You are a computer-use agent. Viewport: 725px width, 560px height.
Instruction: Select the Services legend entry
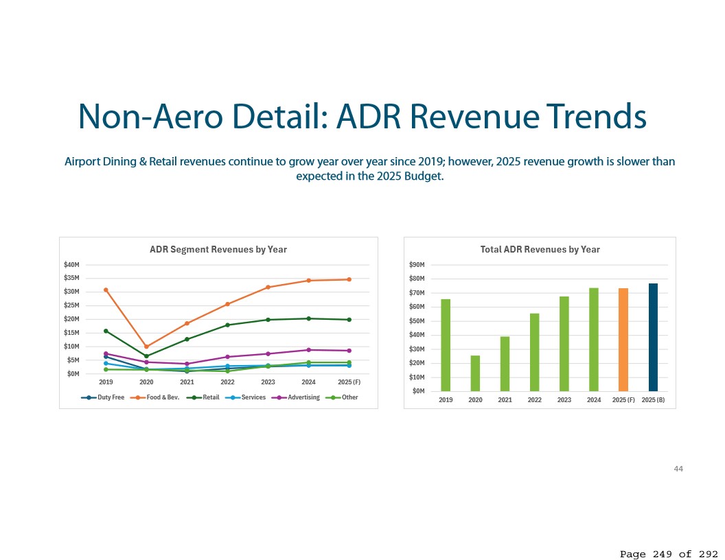[x=253, y=397]
